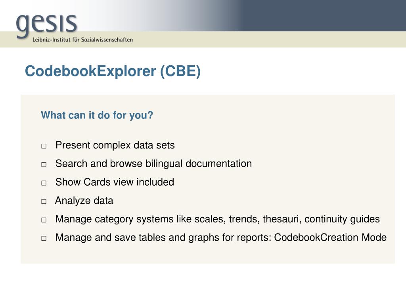The image size is (406, 304).
Task: Tick the box beside Analyze data
Action: click(44, 201)
